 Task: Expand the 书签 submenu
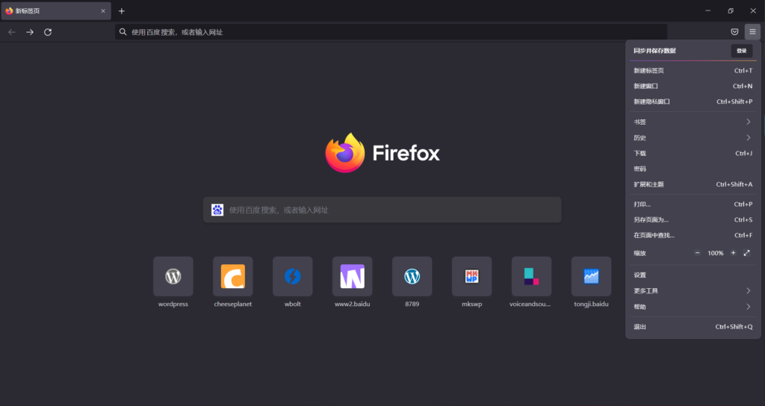(693, 122)
